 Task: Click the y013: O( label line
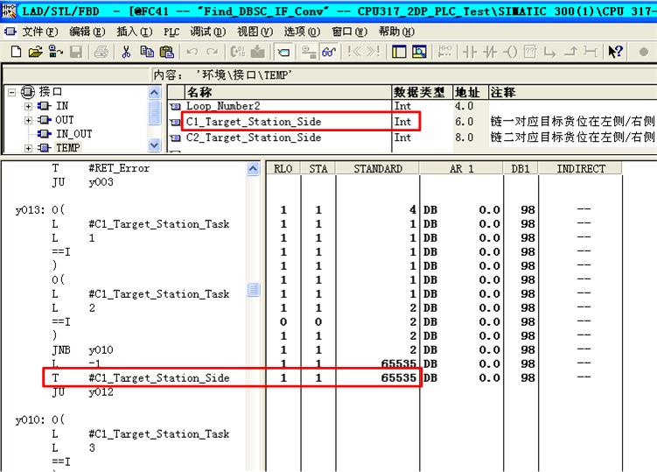click(40, 209)
